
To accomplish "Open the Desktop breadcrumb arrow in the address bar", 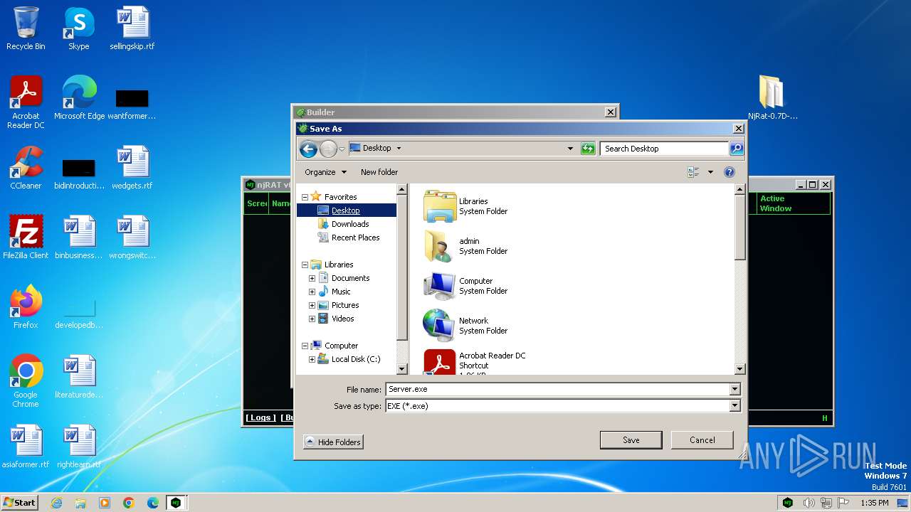I will click(399, 149).
